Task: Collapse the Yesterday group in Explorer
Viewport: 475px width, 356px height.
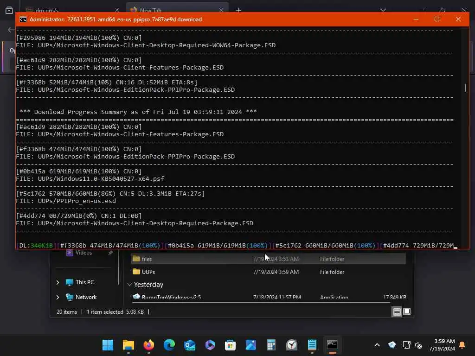Action: pyautogui.click(x=130, y=285)
